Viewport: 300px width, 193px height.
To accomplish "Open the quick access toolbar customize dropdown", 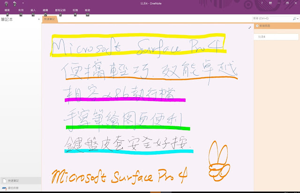I will click(23, 3).
